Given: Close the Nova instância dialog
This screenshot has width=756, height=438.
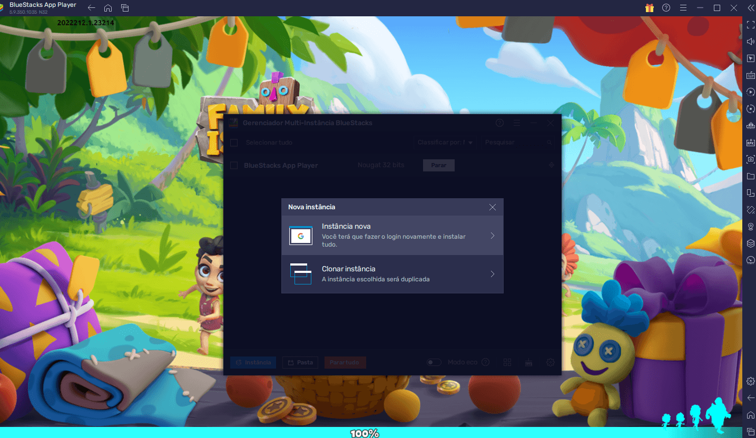Looking at the screenshot, I should (x=493, y=207).
